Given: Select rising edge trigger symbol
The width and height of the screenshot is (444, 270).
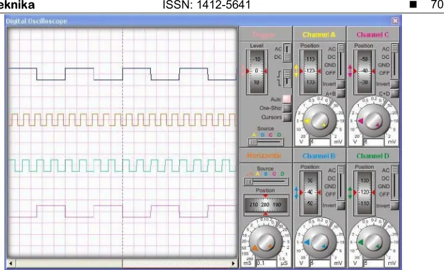Looking at the screenshot, I should (279, 74).
